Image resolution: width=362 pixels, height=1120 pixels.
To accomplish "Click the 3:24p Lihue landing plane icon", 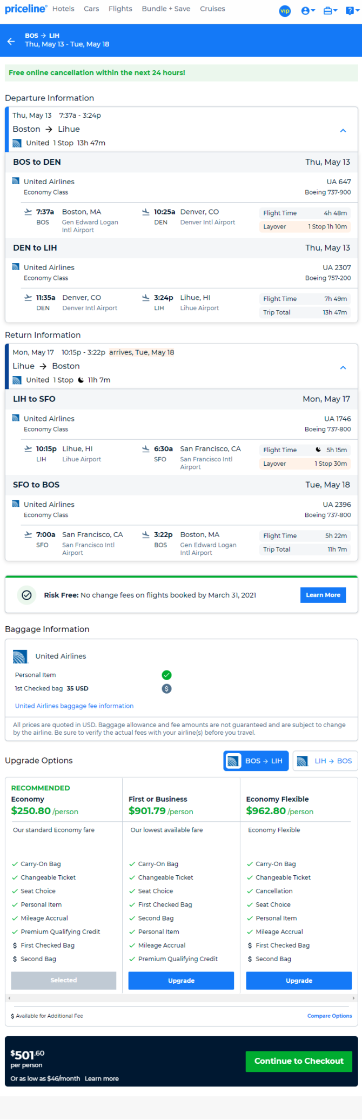I will tap(145, 298).
